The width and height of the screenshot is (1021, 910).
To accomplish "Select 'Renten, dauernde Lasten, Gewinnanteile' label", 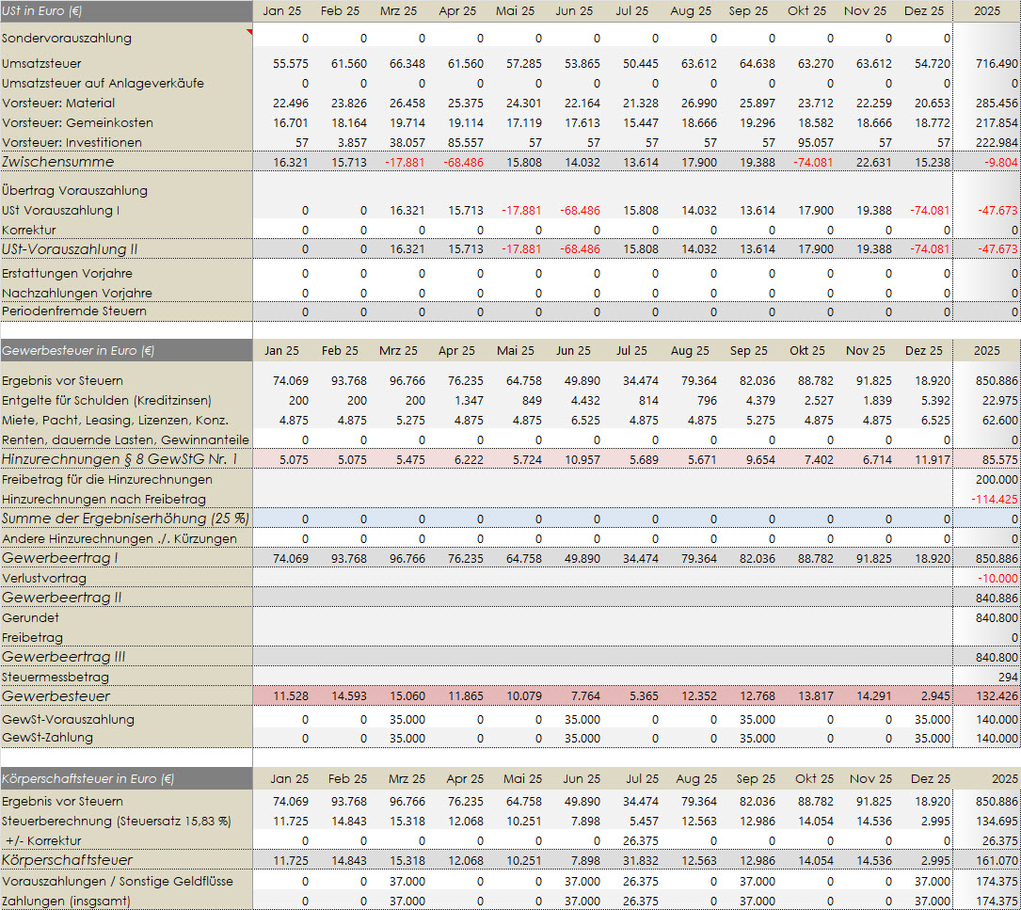I will pyautogui.click(x=125, y=439).
